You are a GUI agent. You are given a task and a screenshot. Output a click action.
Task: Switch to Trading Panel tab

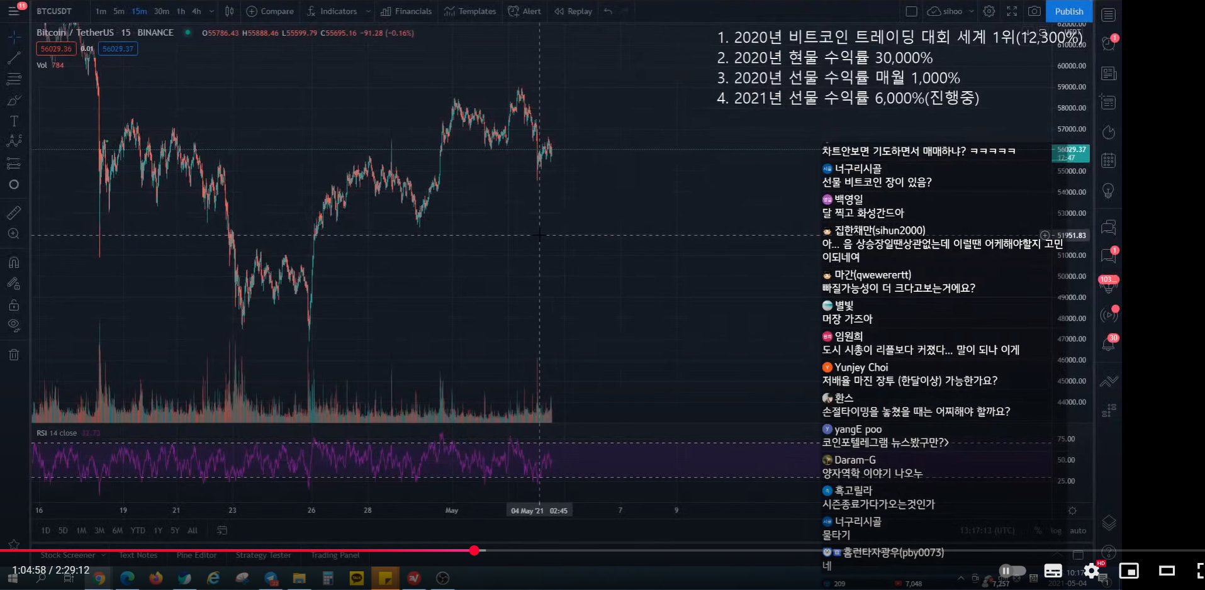[335, 555]
